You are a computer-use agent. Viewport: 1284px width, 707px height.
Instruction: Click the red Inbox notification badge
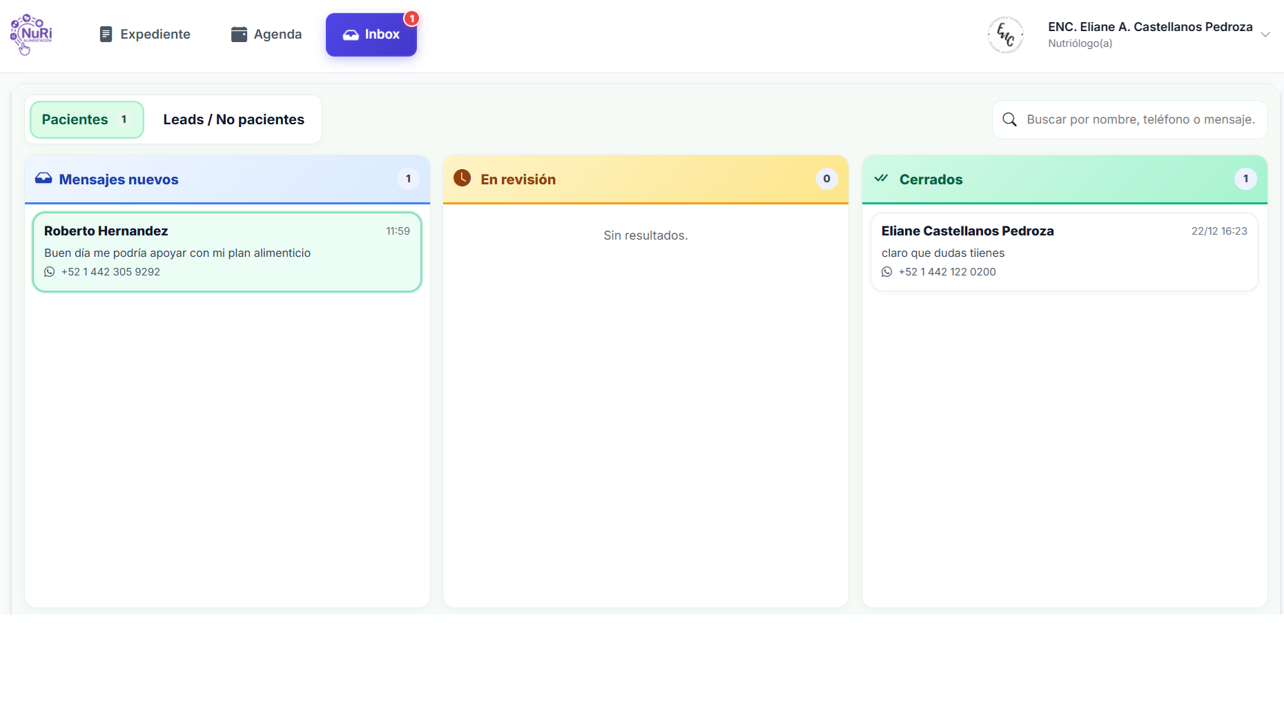click(411, 19)
